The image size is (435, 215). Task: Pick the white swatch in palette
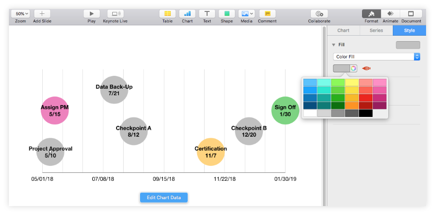[x=310, y=113]
